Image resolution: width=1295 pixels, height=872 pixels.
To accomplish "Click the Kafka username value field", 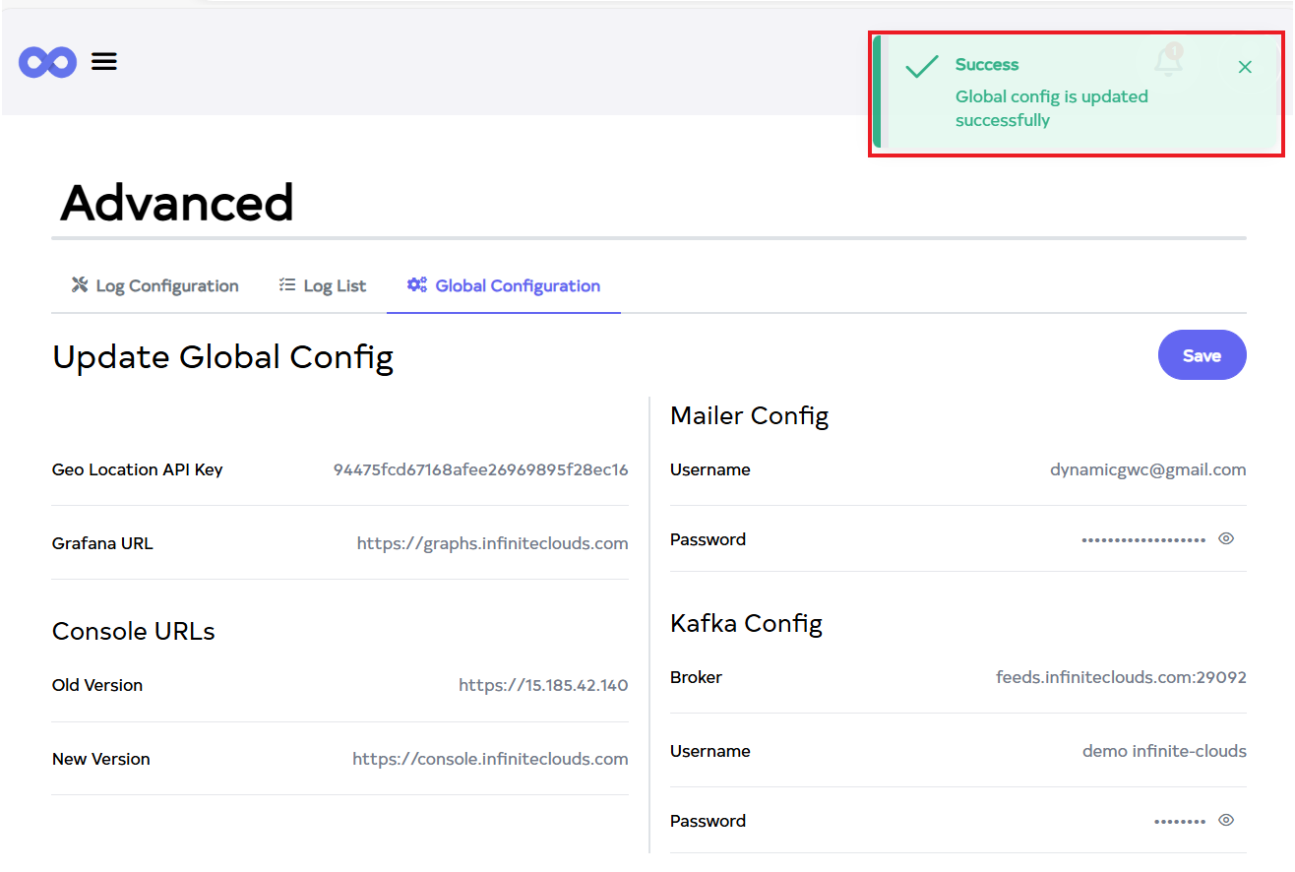I will 1164,751.
